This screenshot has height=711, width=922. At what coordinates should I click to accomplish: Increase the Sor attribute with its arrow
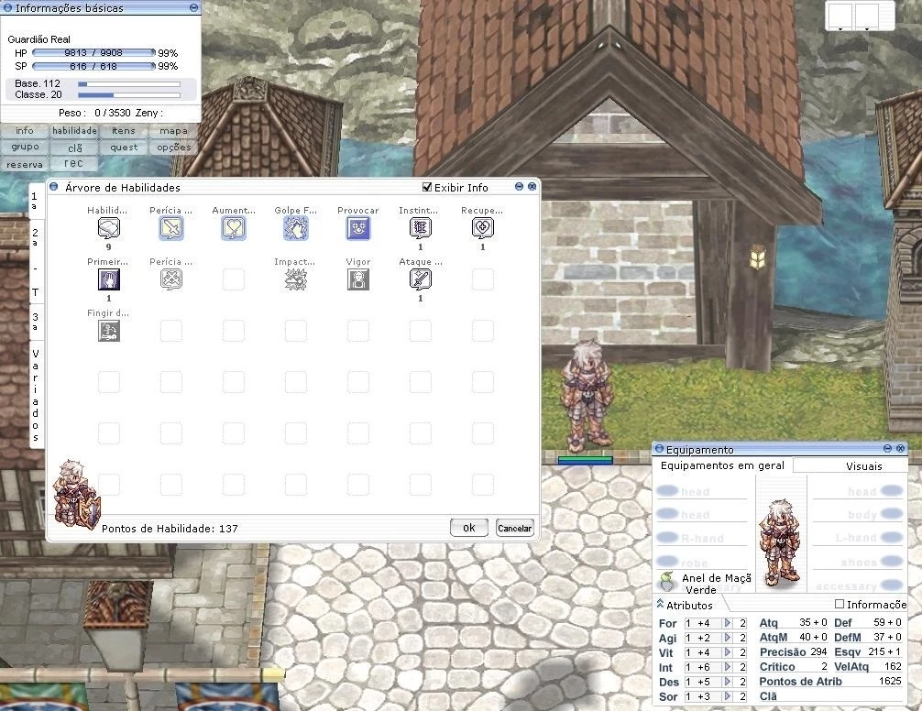728,696
